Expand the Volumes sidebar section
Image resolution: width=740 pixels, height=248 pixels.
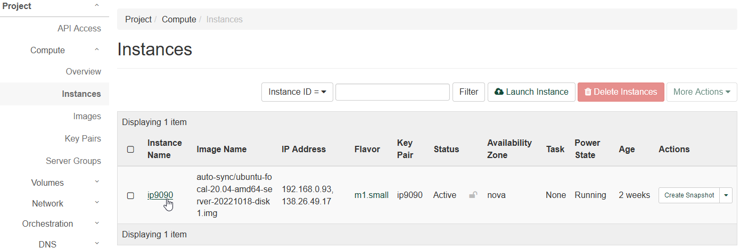coord(96,183)
